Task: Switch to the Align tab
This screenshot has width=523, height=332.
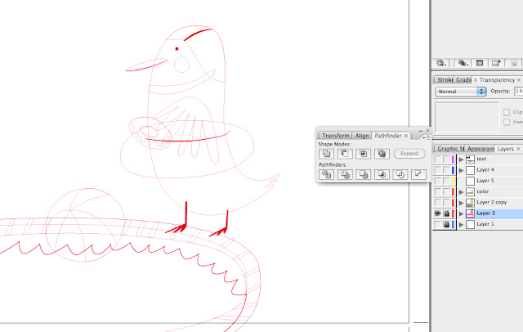Action: (x=362, y=136)
